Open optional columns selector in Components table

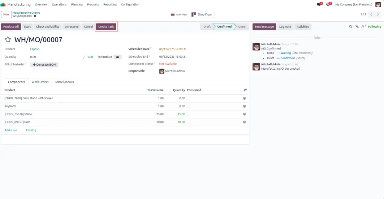[x=245, y=90]
